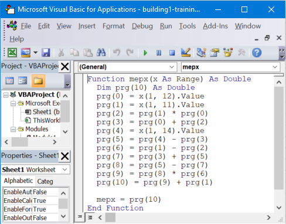
Task: Click View Code icon in Project panel
Action: pyautogui.click(x=9, y=81)
